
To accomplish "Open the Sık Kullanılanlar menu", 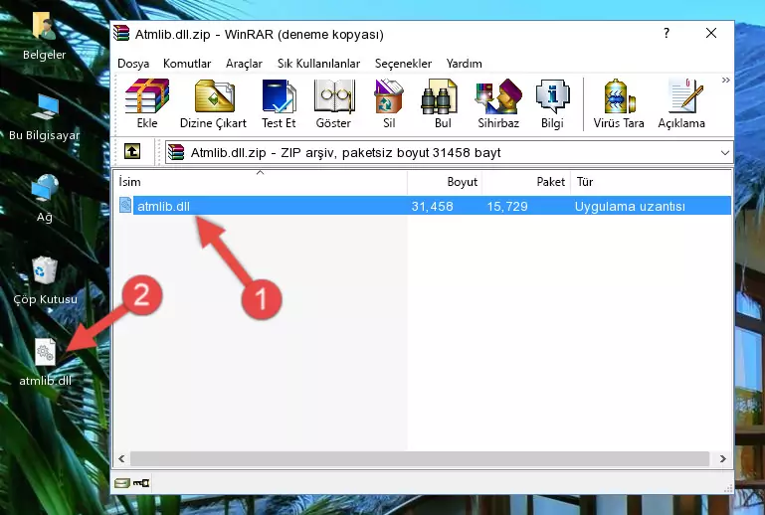I will coord(318,64).
